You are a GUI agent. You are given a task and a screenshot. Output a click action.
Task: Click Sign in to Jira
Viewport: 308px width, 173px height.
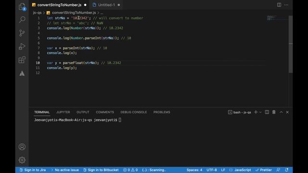coord(33,170)
